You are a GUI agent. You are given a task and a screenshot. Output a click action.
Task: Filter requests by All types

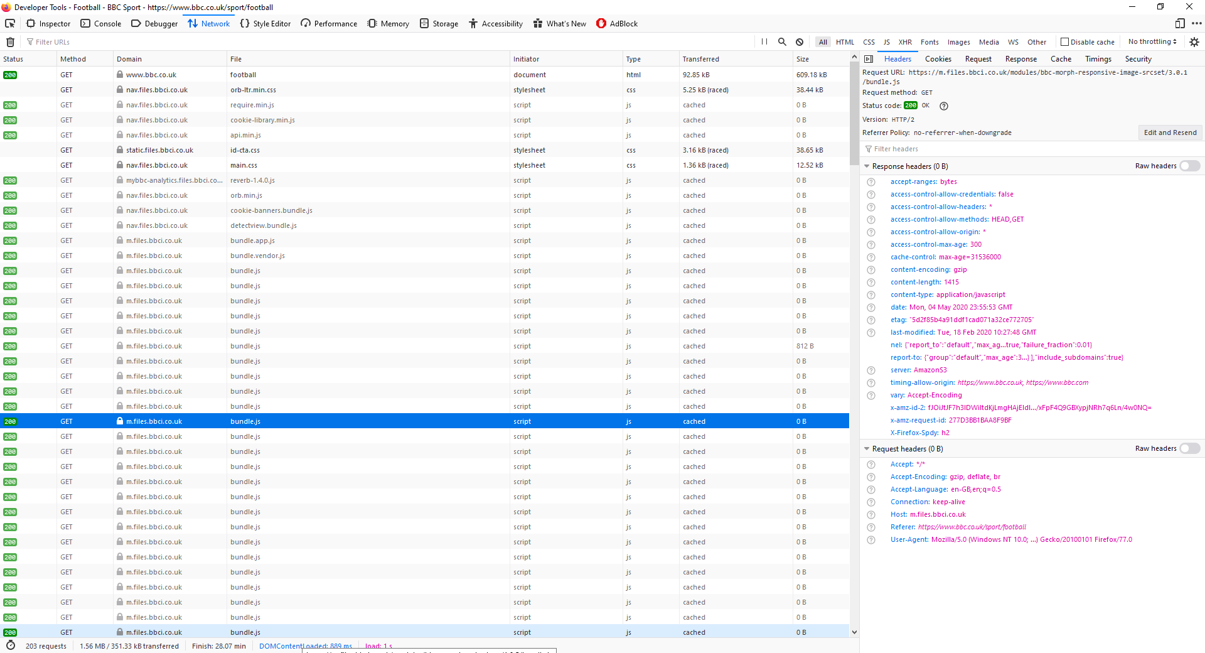tap(823, 42)
